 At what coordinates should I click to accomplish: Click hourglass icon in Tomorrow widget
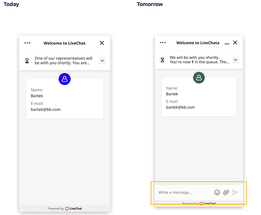pos(162,60)
